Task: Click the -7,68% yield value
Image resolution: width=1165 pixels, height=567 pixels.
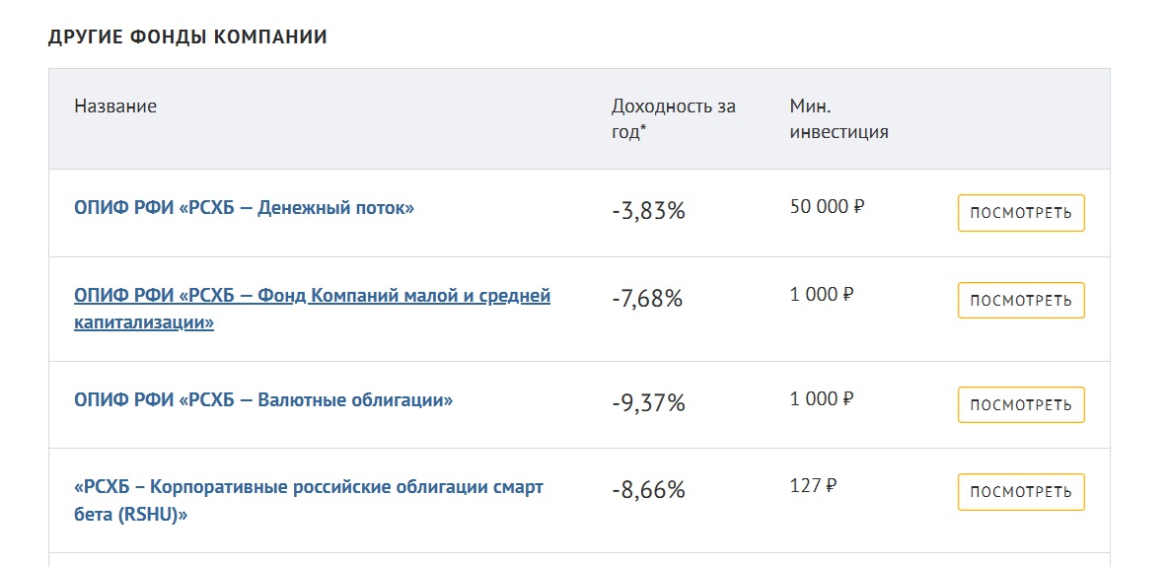Action: pos(647,299)
